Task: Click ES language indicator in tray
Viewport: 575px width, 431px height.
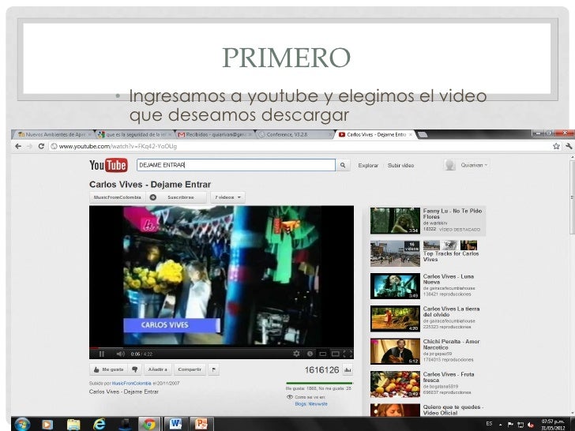Action: (489, 424)
